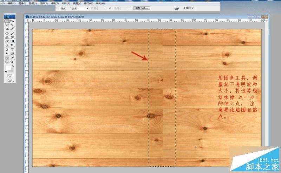Change screen mode button

coord(10,80)
